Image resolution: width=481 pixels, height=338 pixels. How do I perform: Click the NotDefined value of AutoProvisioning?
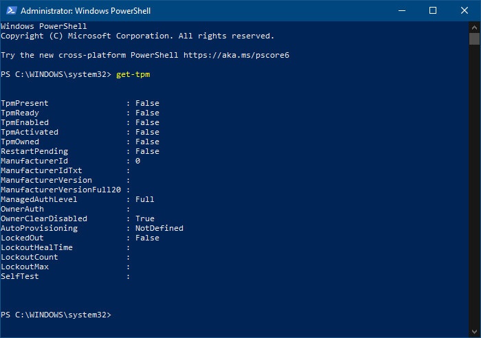click(159, 228)
